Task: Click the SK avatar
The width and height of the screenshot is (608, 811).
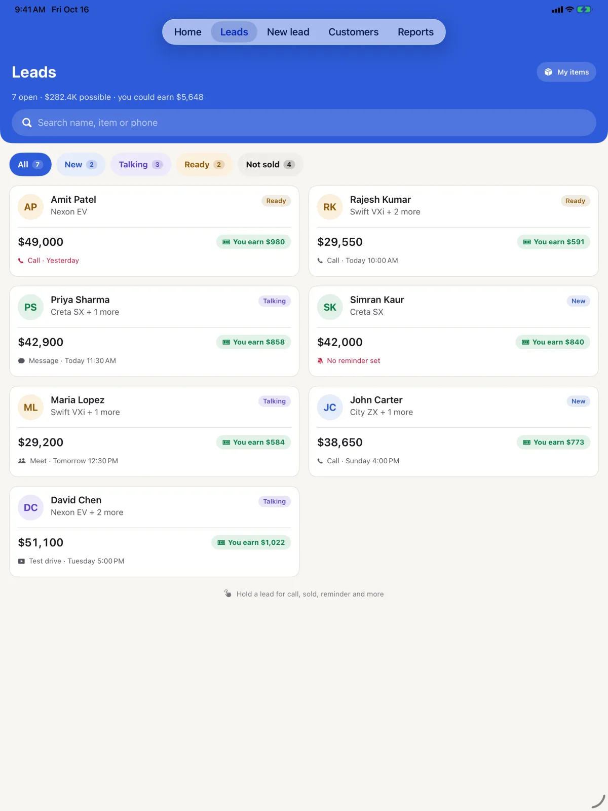Action: click(330, 307)
